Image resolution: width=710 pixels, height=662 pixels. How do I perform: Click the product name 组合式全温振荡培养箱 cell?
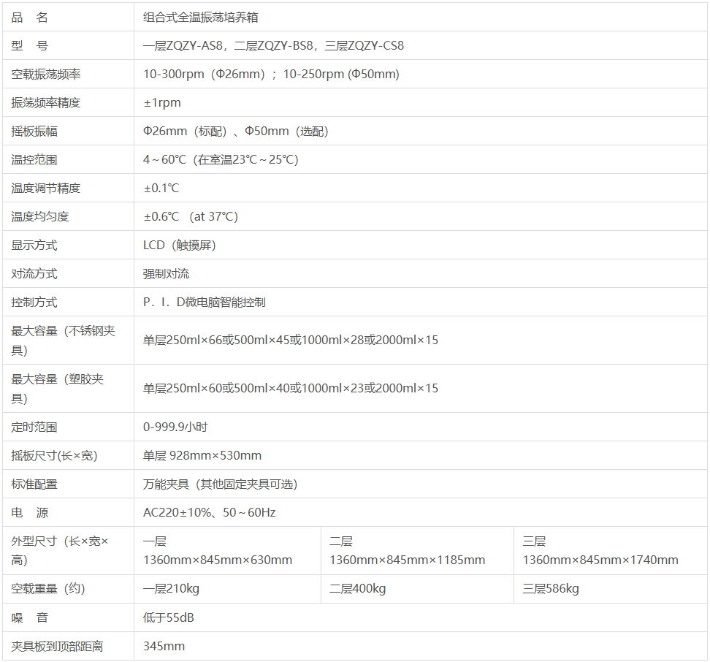200,18
